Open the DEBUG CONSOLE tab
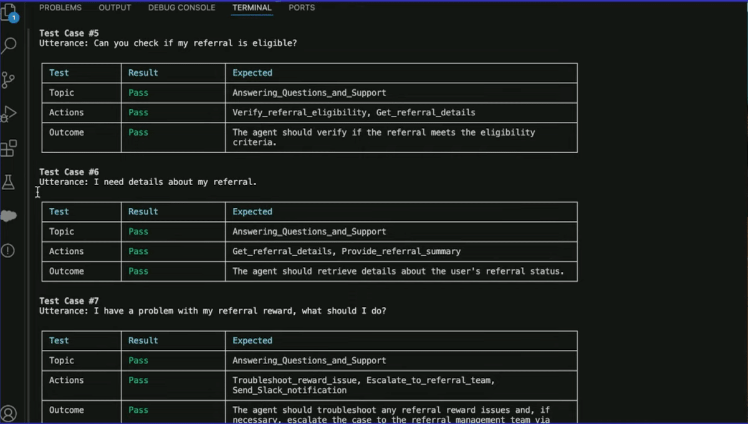 181,7
